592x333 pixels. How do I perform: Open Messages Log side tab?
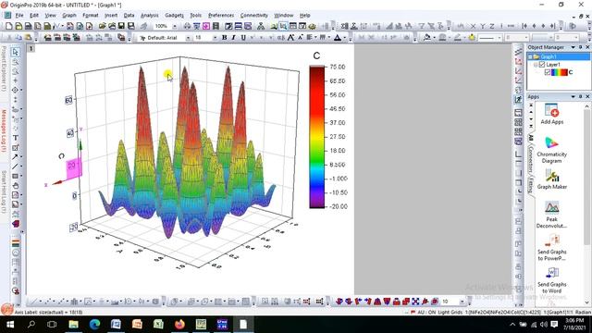click(x=4, y=130)
